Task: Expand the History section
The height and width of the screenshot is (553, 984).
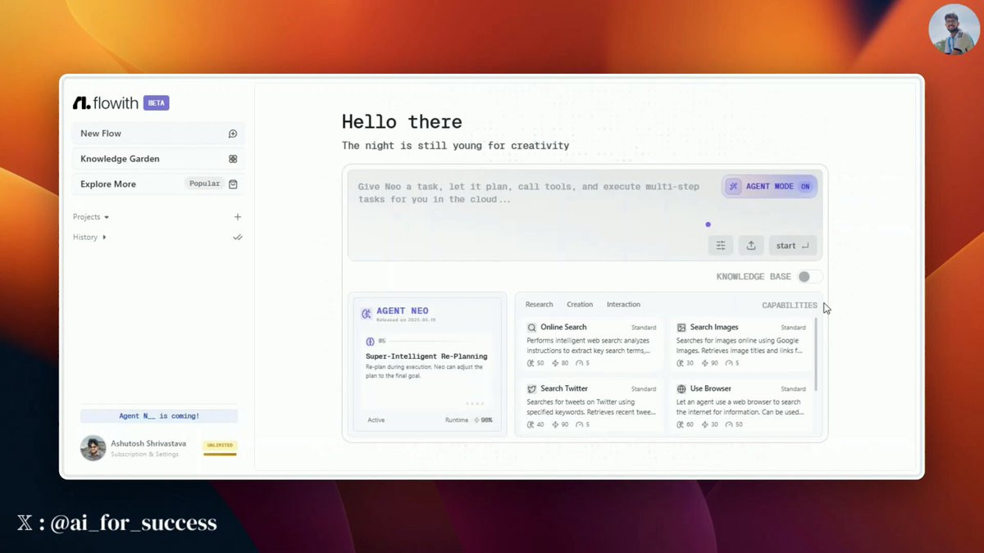Action: click(89, 238)
